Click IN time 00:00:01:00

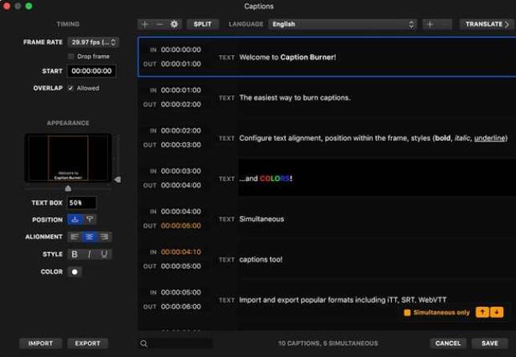[181, 90]
